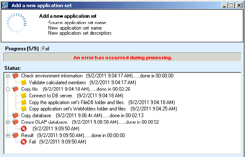
Task: Select Copy application set's Webfolders row
Action: [103, 109]
